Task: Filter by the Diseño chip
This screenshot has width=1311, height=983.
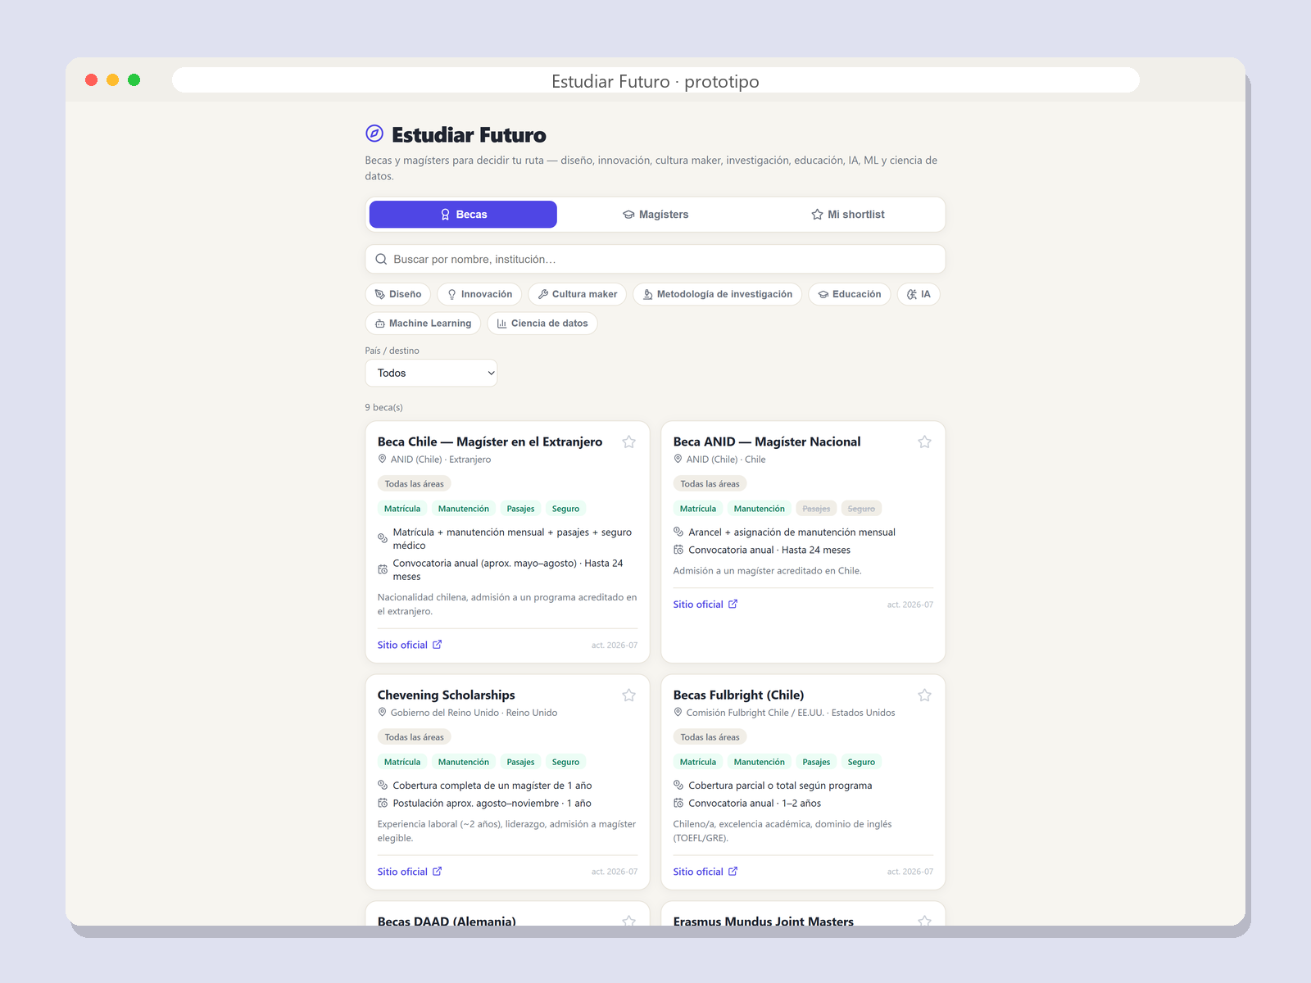Action: [398, 294]
